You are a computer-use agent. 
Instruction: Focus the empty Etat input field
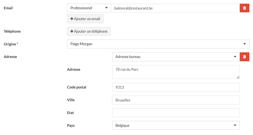176,113
